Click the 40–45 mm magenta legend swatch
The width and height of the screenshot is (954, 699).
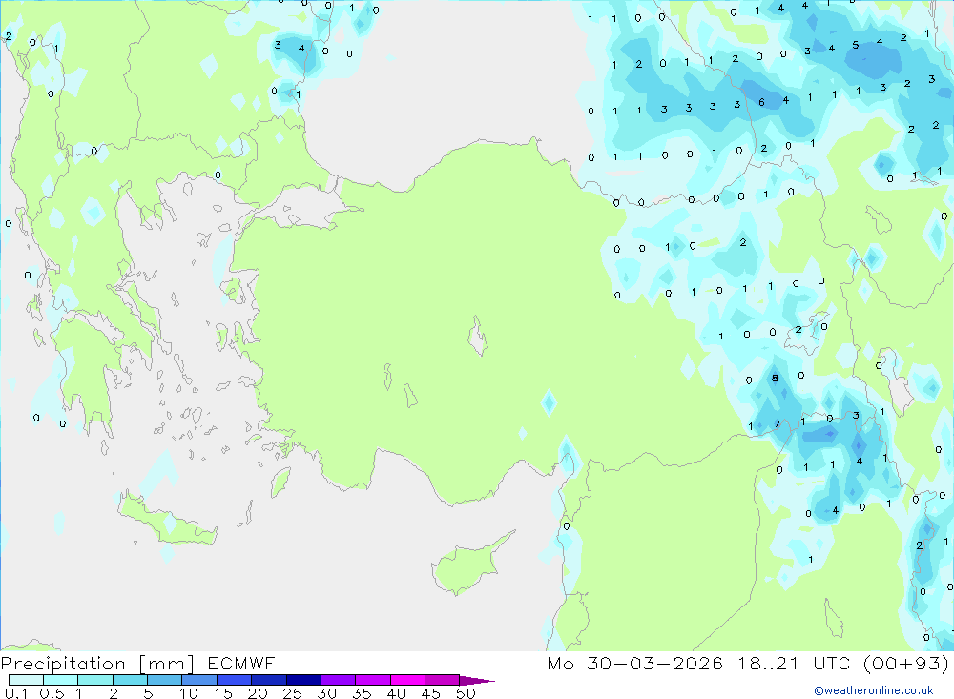(x=407, y=680)
